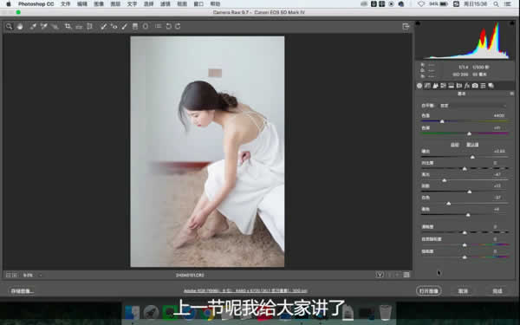Viewport: 520px width, 325px height.
Task: Toggle shadow clipping warning on histogram
Action: (x=418, y=23)
